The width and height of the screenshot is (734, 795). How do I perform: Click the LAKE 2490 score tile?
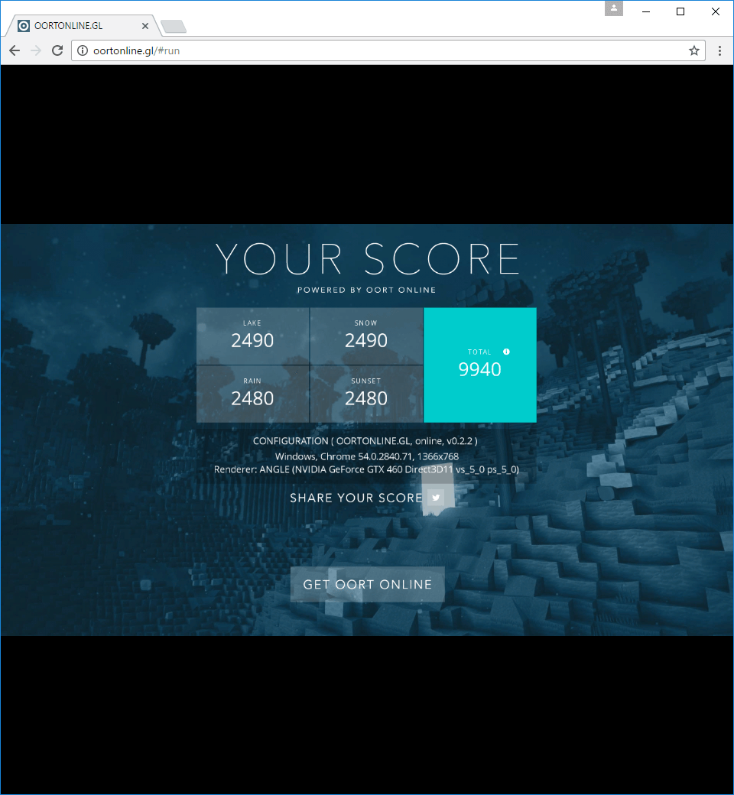pyautogui.click(x=252, y=336)
